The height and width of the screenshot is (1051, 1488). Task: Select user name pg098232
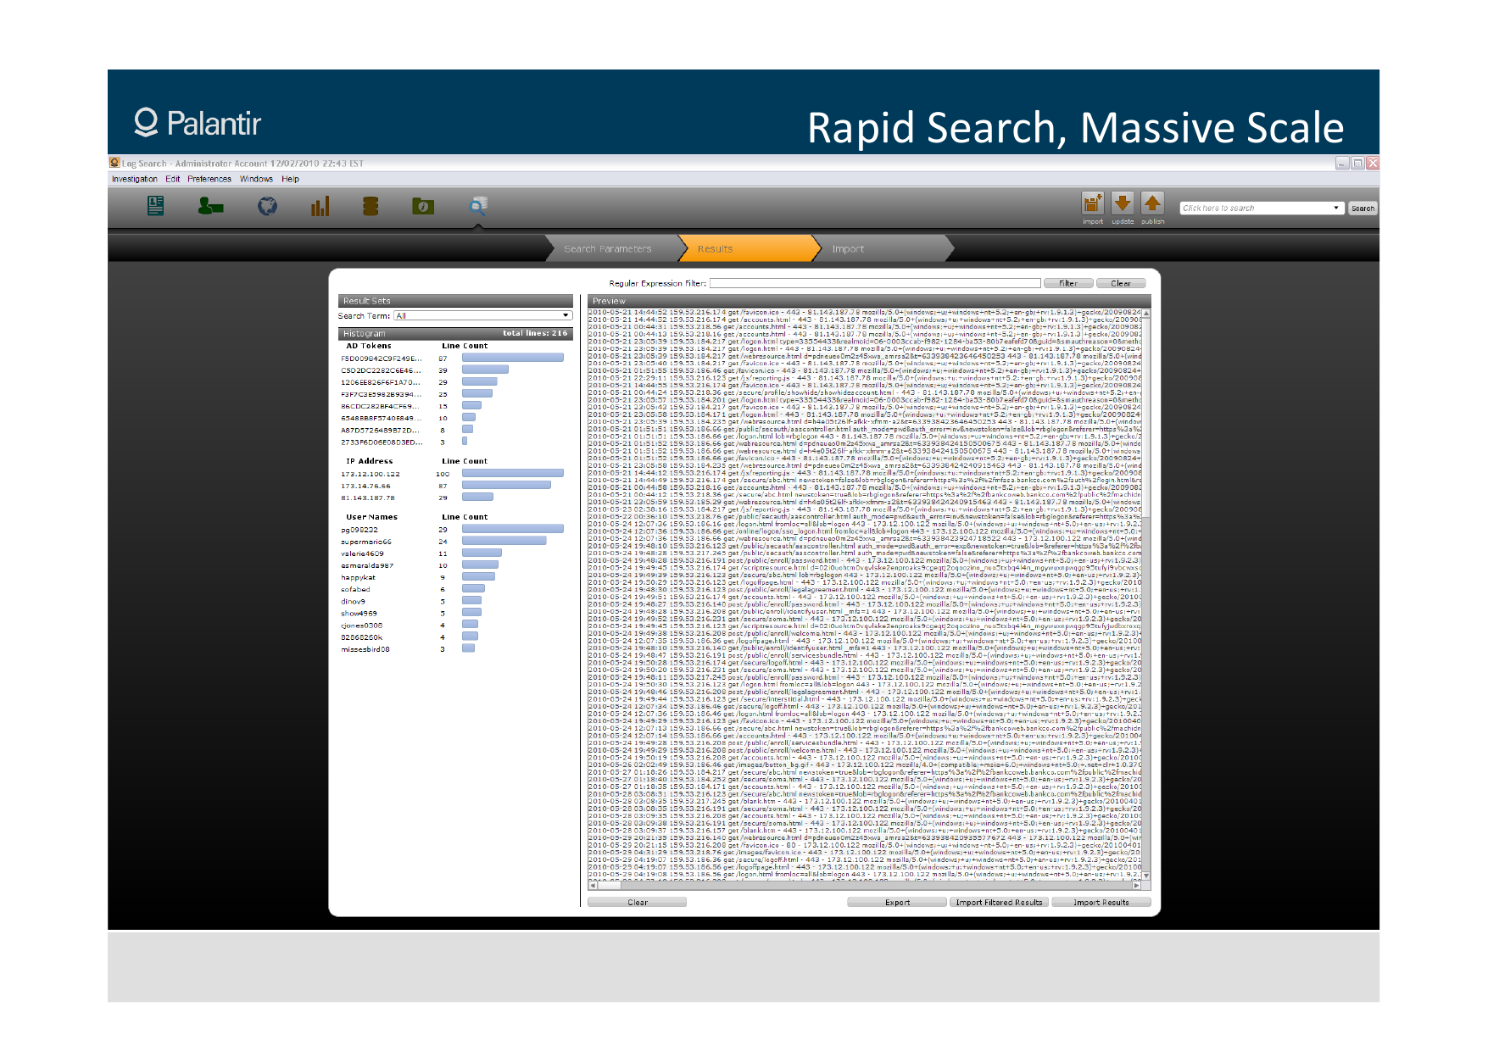(x=359, y=530)
